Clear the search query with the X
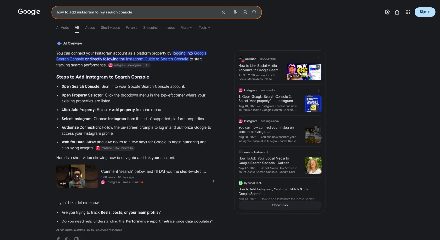The image size is (440, 240). point(223,12)
